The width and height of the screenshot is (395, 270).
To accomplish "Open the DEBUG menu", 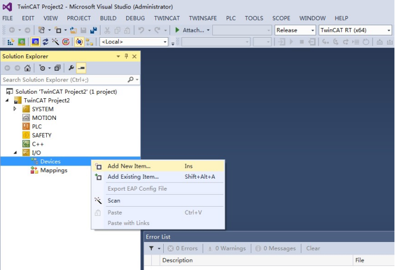I will tap(135, 18).
